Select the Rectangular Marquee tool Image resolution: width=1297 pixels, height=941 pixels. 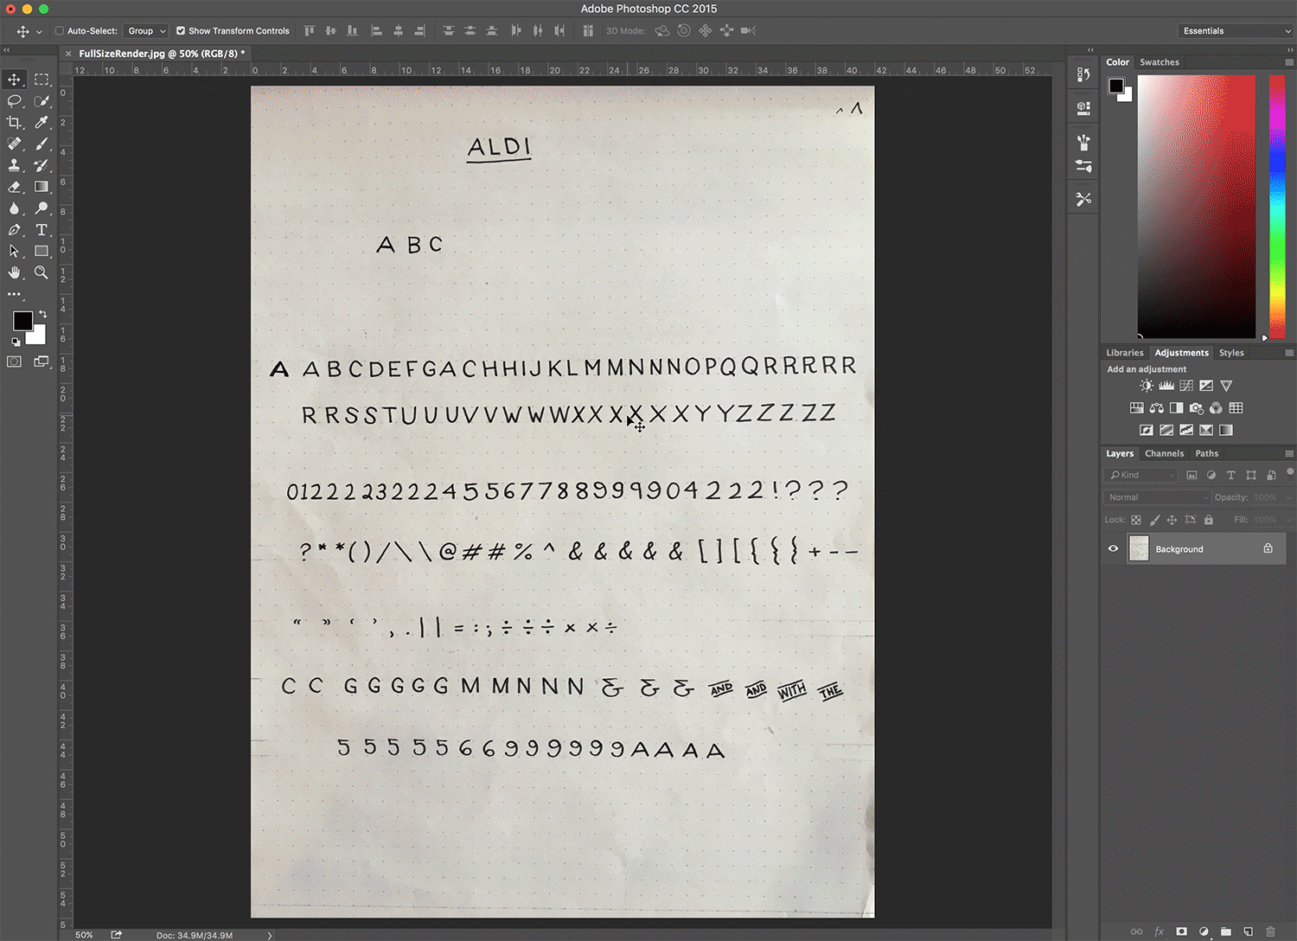pyautogui.click(x=41, y=80)
